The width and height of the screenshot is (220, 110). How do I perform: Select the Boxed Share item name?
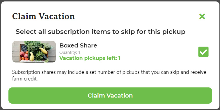78,45
